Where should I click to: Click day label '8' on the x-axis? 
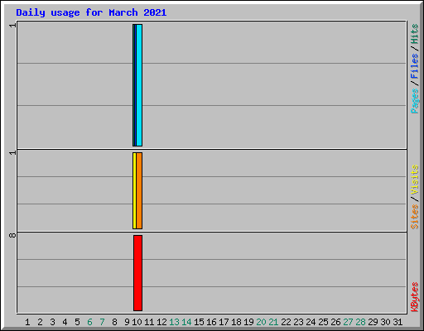pos(114,322)
